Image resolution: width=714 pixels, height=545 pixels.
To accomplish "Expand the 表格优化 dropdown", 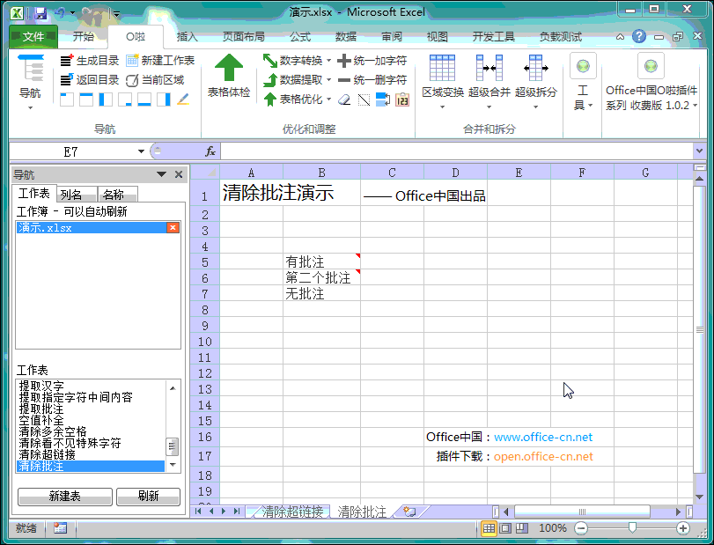I will 328,99.
